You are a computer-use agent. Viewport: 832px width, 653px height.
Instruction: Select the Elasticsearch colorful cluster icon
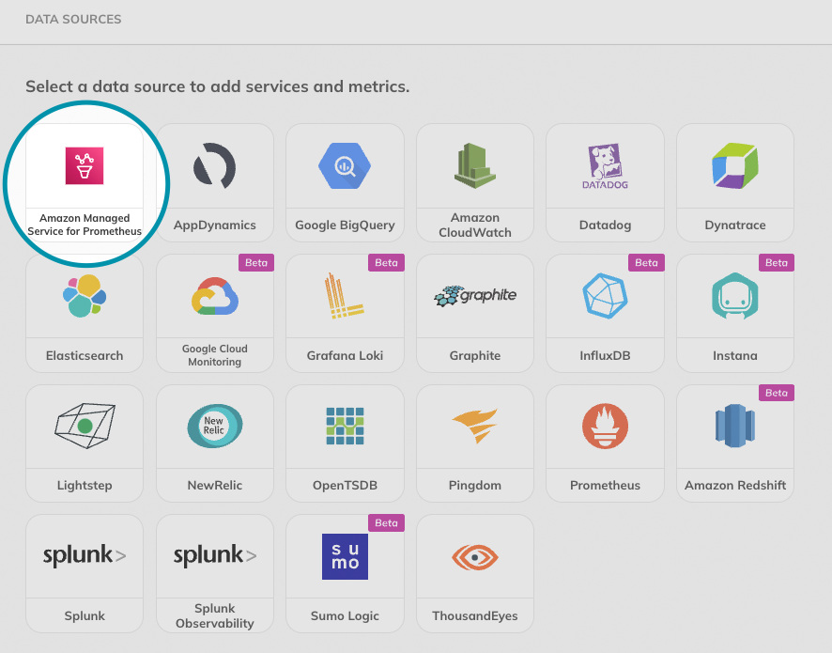[x=85, y=296]
